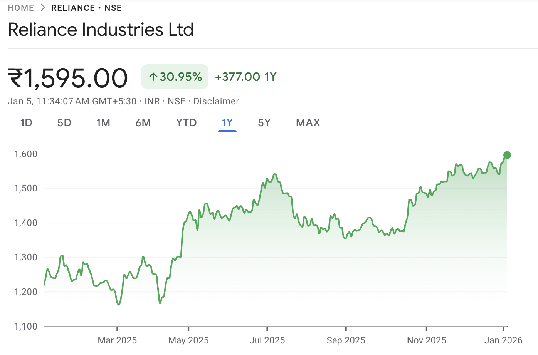The height and width of the screenshot is (355, 538).
Task: Click the Jan 2026 axis label
Action: point(503,340)
